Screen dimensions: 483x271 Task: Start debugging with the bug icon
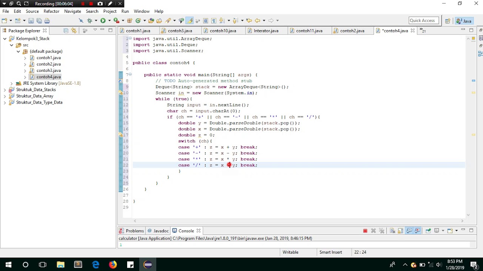[x=89, y=20]
